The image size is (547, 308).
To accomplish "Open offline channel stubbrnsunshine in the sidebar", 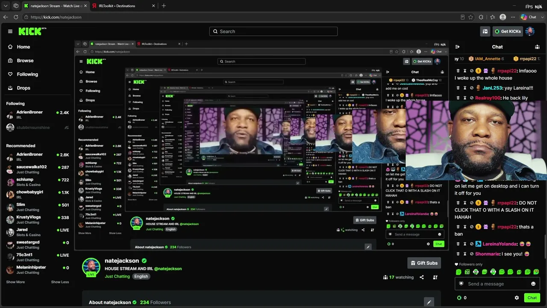I will pyautogui.click(x=38, y=127).
